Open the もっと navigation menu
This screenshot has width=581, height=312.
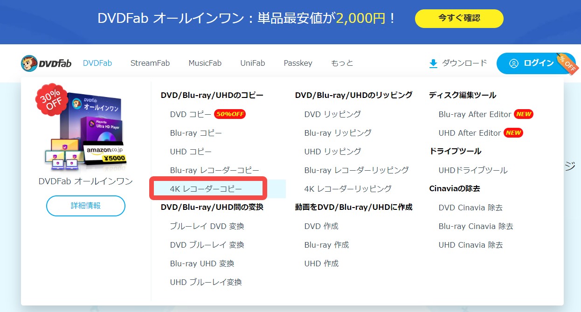pos(342,63)
